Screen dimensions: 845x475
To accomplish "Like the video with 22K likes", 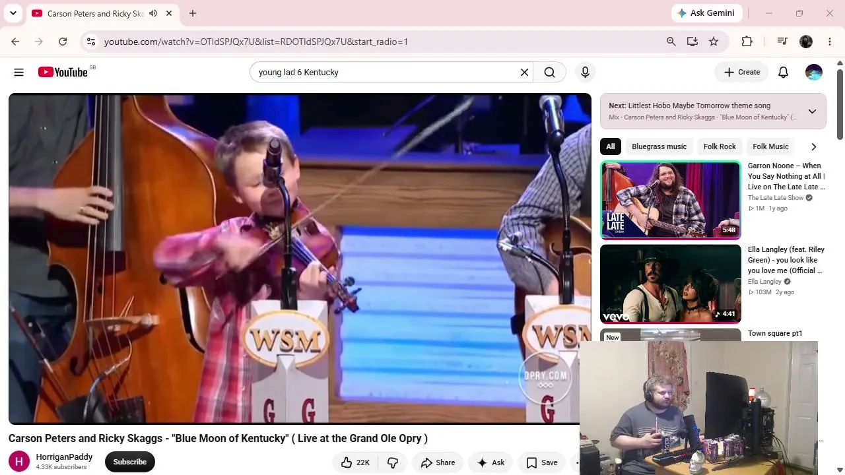I will 355,462.
